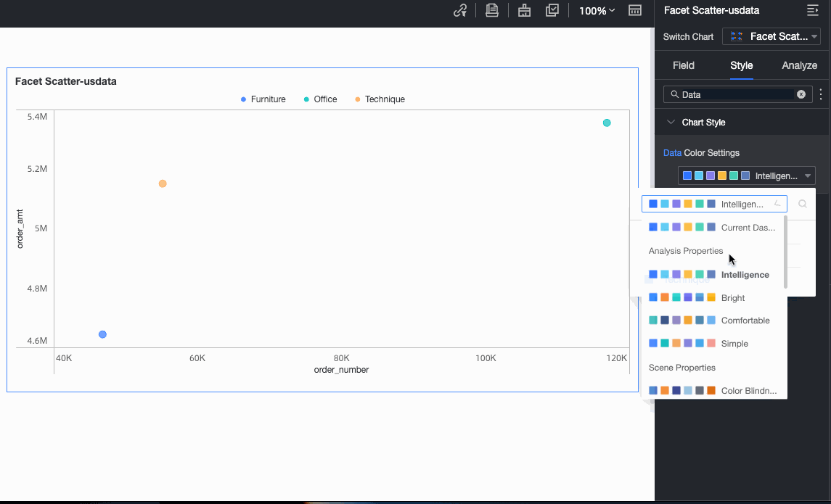Click the palette list scrollbar
The width and height of the screenshot is (831, 504).
coord(785,252)
